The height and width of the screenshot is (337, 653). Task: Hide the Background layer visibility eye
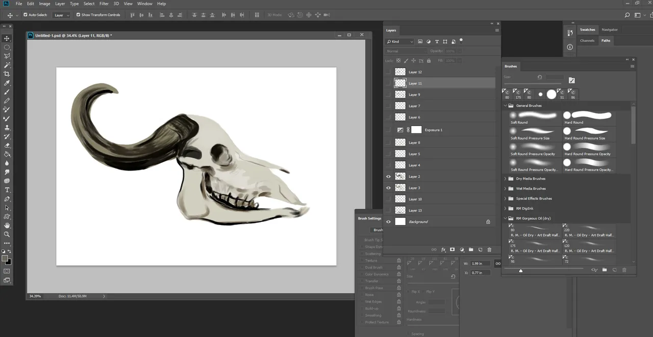pos(388,221)
